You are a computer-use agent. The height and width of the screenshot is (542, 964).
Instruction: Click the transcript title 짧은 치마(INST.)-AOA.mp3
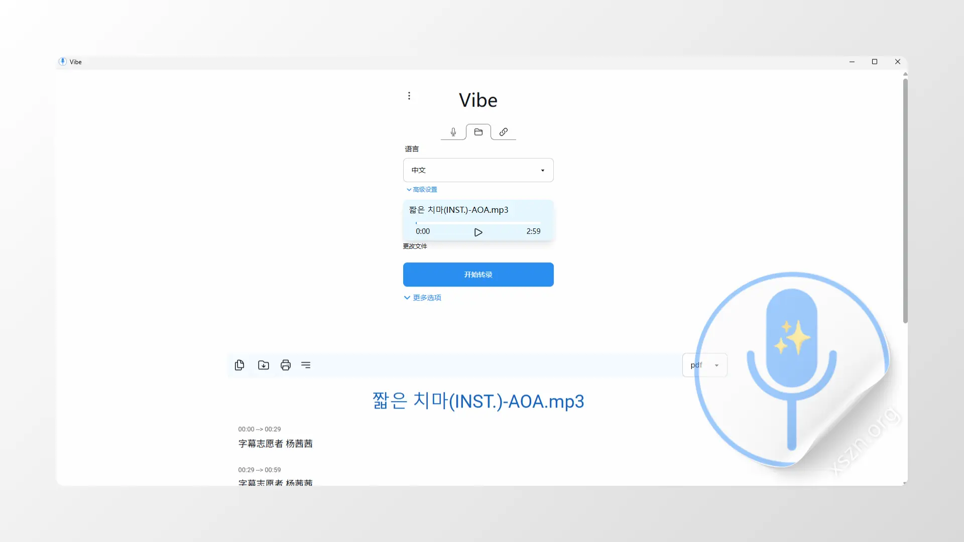[x=478, y=401]
